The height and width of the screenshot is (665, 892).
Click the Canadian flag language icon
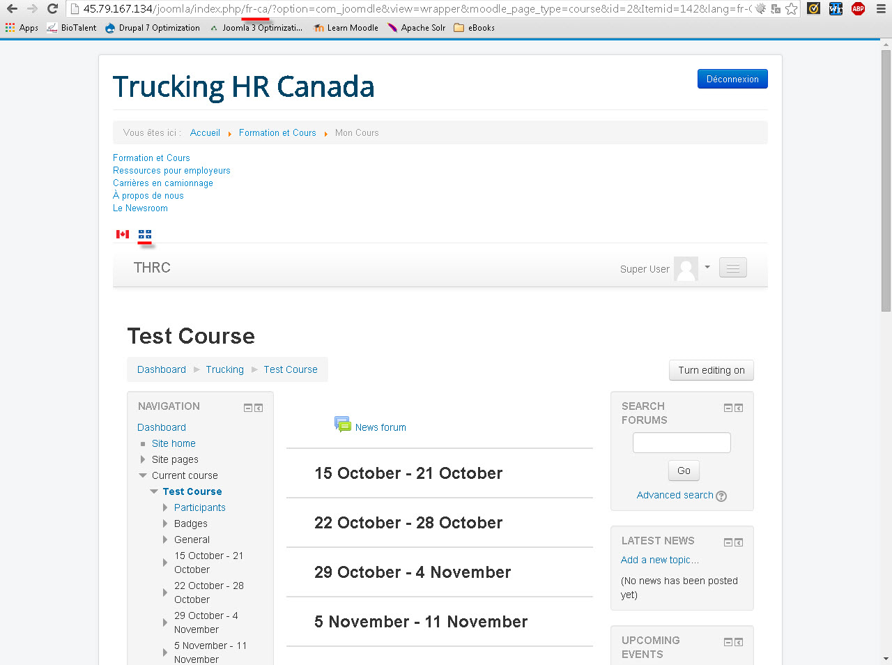click(x=123, y=234)
